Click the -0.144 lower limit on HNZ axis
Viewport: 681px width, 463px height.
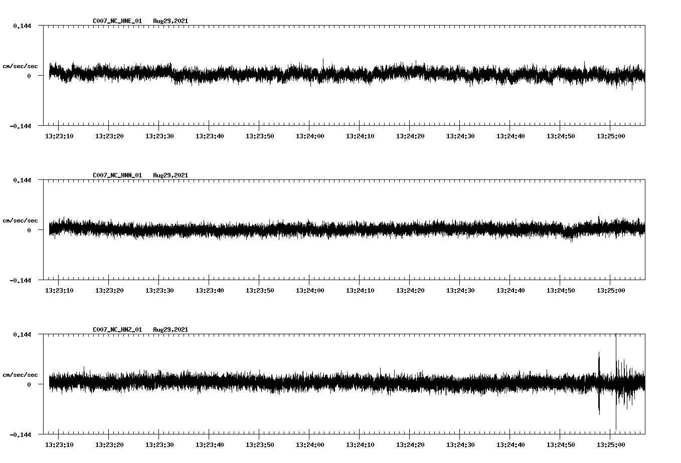[20, 434]
